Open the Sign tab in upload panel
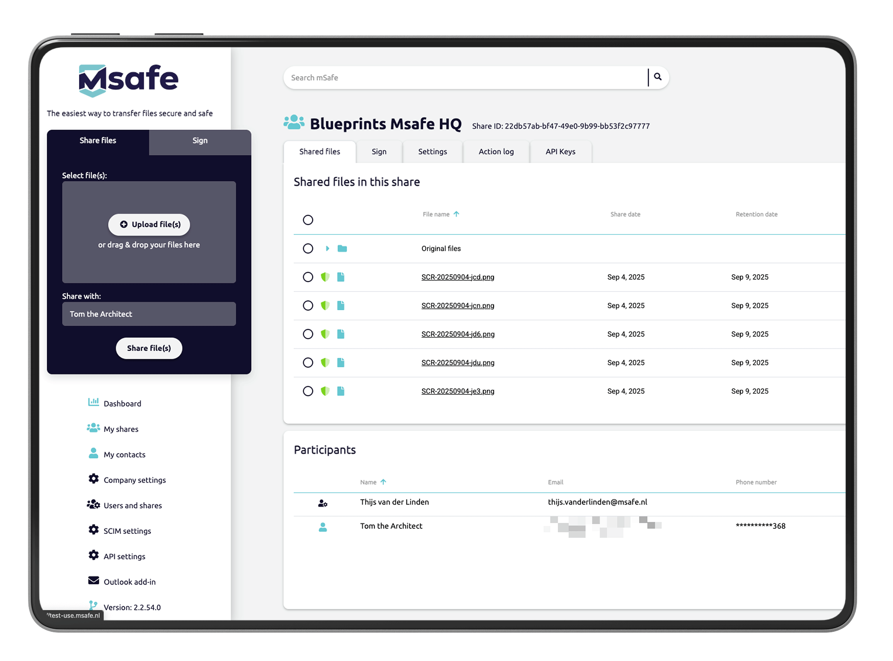Image resolution: width=893 pixels, height=661 pixels. click(200, 141)
